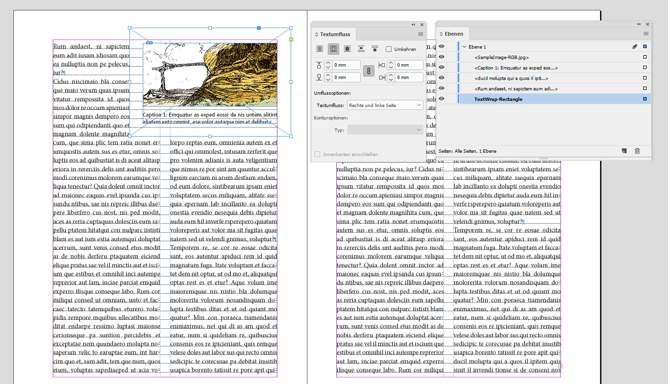This screenshot has height=384, width=668.
Task: Close the Ebenen panel
Action: tap(648, 24)
